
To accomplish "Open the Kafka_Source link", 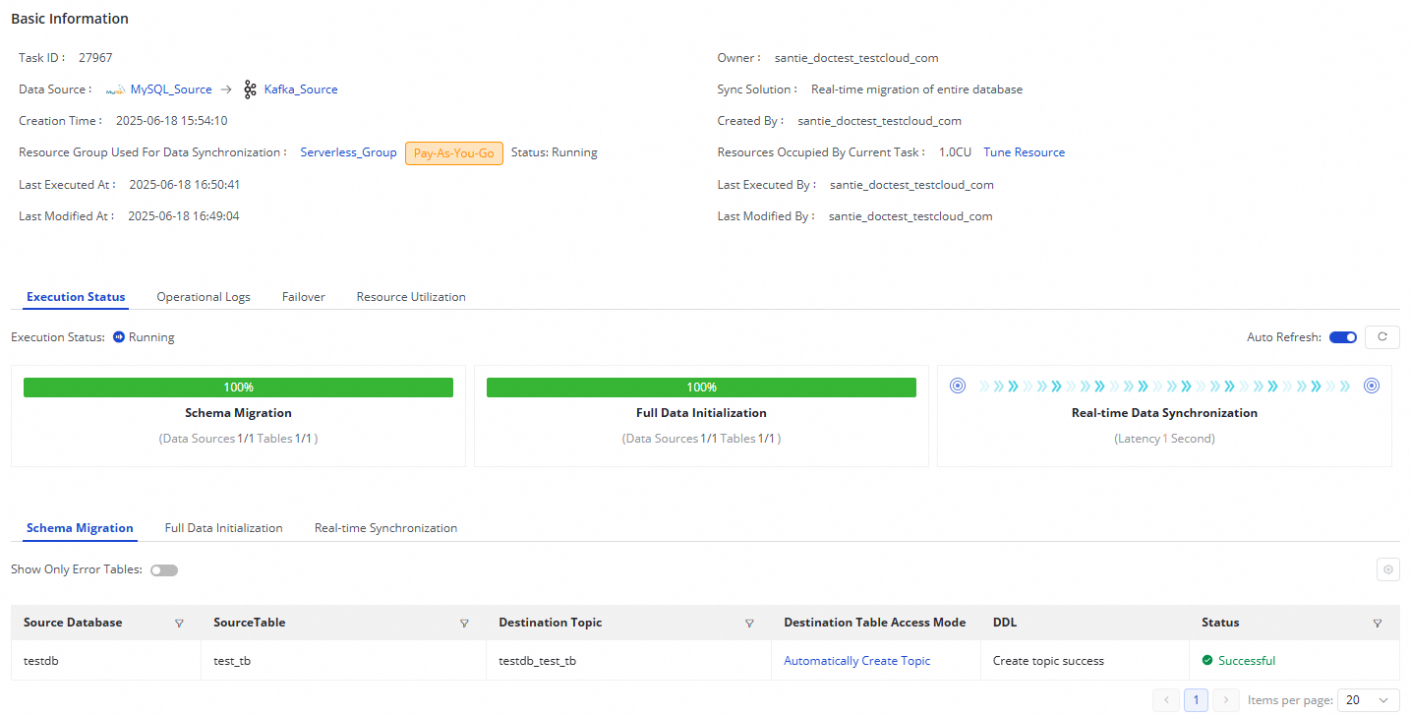I will (x=301, y=89).
